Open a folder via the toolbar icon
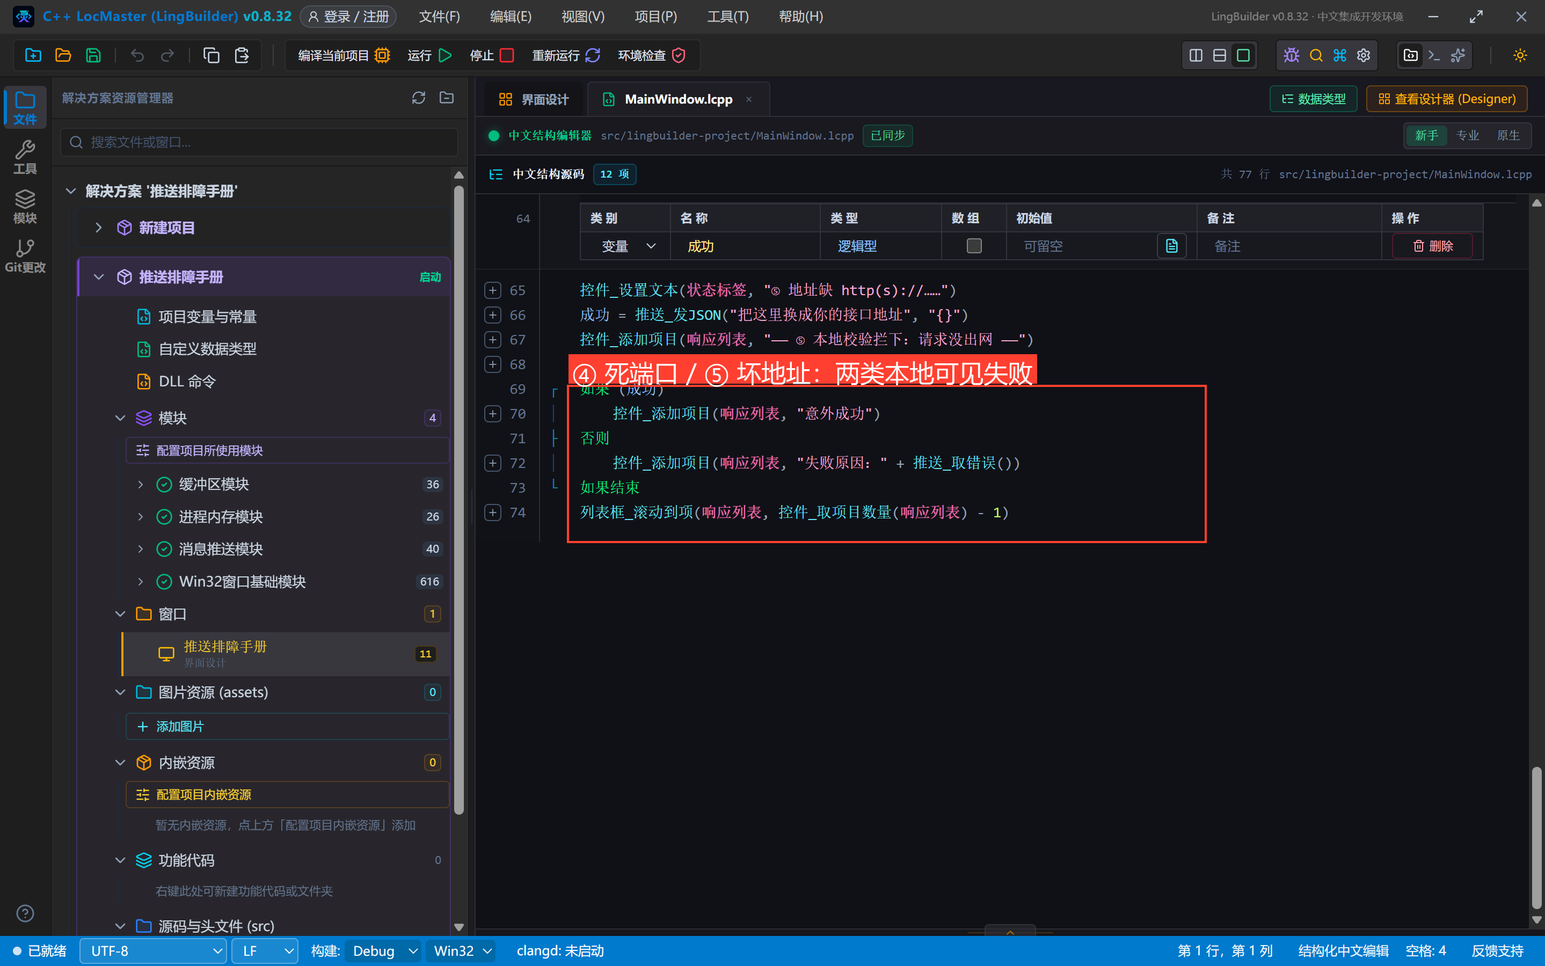This screenshot has width=1545, height=966. point(63,56)
